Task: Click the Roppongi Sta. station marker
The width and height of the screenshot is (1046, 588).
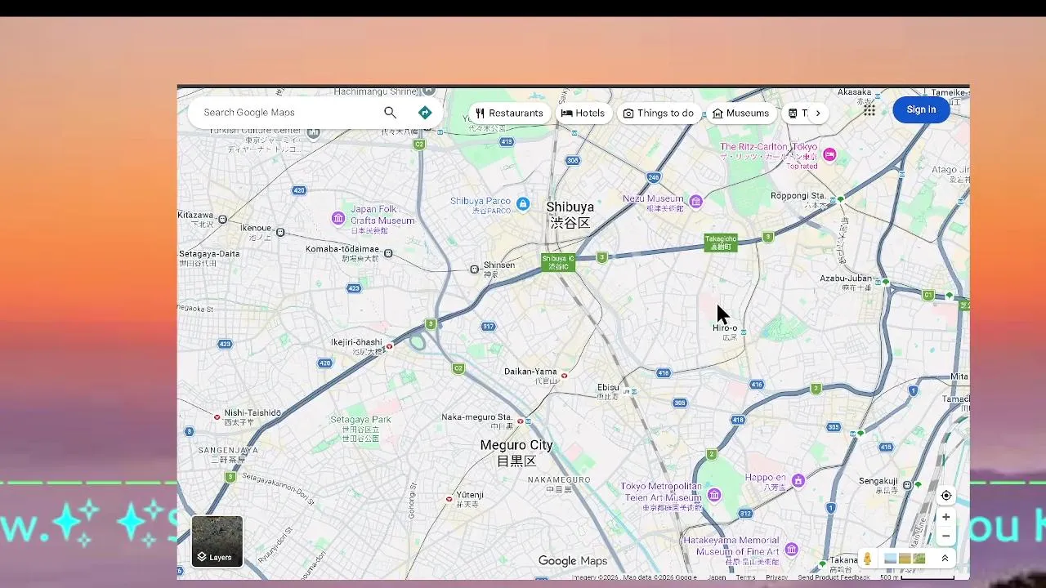Action: pos(839,198)
